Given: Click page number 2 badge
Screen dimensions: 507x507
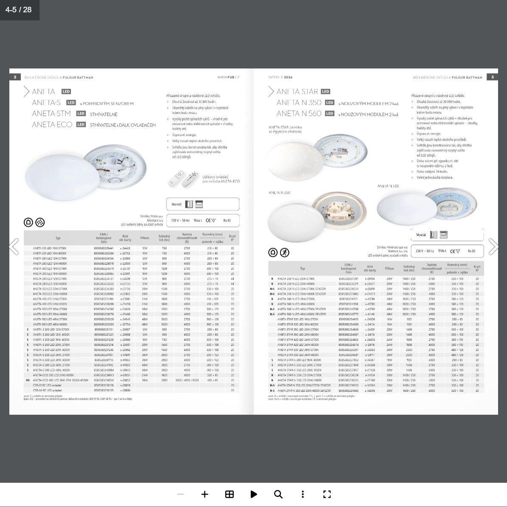Looking at the screenshot, I should coord(15,77).
